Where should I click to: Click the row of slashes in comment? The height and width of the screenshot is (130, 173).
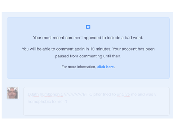pos(73,94)
